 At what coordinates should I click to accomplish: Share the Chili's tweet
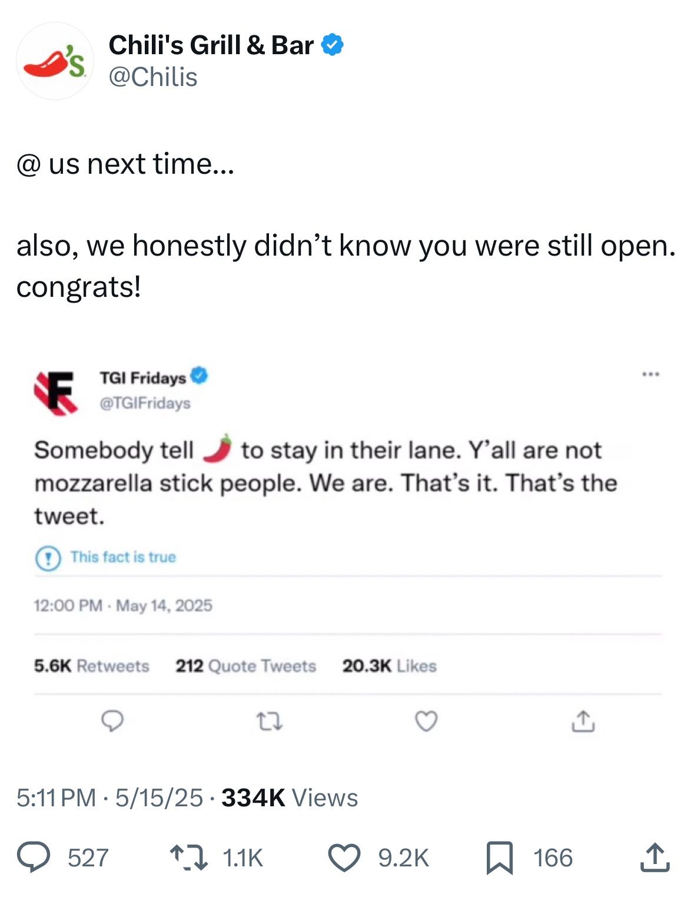[x=655, y=857]
